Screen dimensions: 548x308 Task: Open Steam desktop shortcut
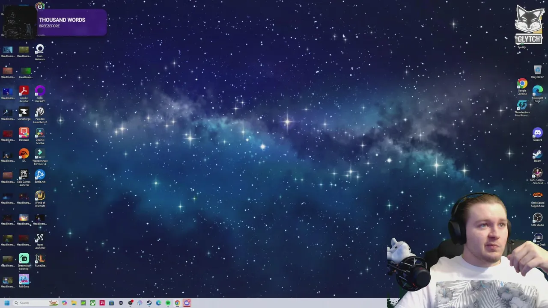(537, 156)
